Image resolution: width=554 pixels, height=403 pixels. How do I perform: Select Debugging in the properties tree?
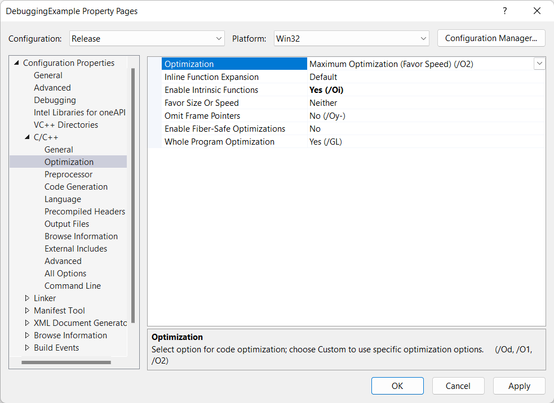[55, 100]
